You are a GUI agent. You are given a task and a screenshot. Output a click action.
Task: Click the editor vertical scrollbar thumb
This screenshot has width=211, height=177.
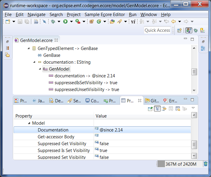pyautogui.click(x=194, y=72)
